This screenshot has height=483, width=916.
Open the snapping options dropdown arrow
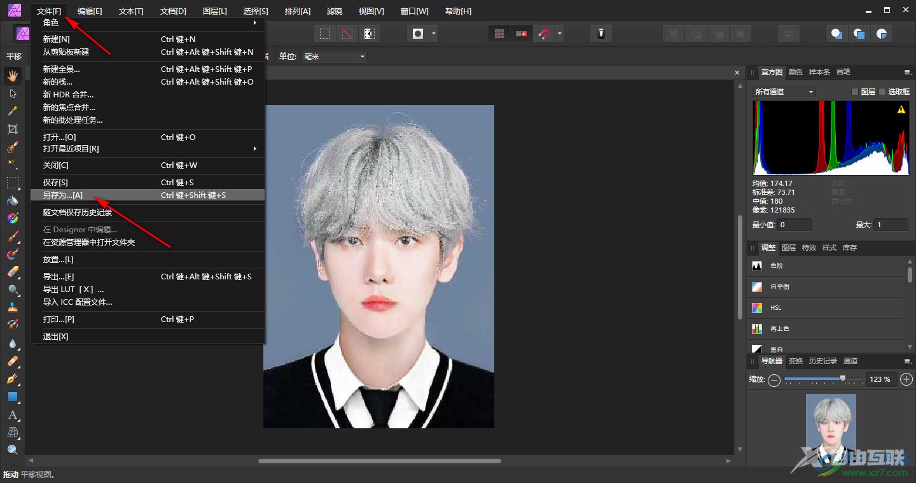click(559, 34)
